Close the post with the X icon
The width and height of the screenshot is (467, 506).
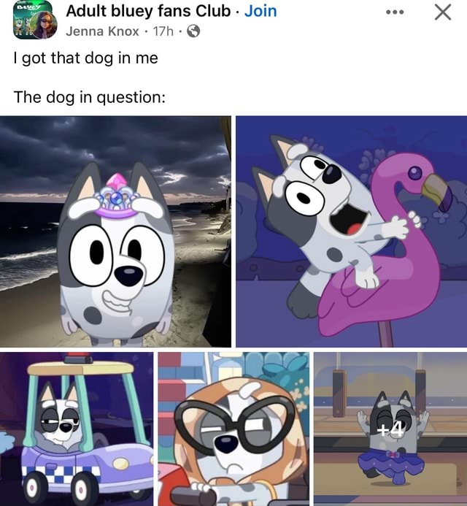tap(443, 12)
